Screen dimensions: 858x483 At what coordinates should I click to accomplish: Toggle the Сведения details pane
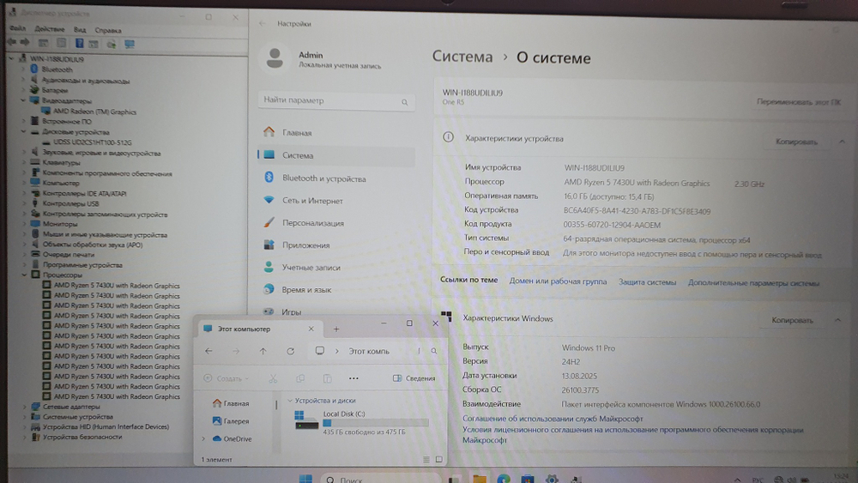tap(414, 378)
